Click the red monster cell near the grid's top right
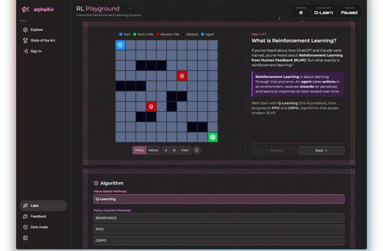This screenshot has width=383, height=251. (182, 76)
